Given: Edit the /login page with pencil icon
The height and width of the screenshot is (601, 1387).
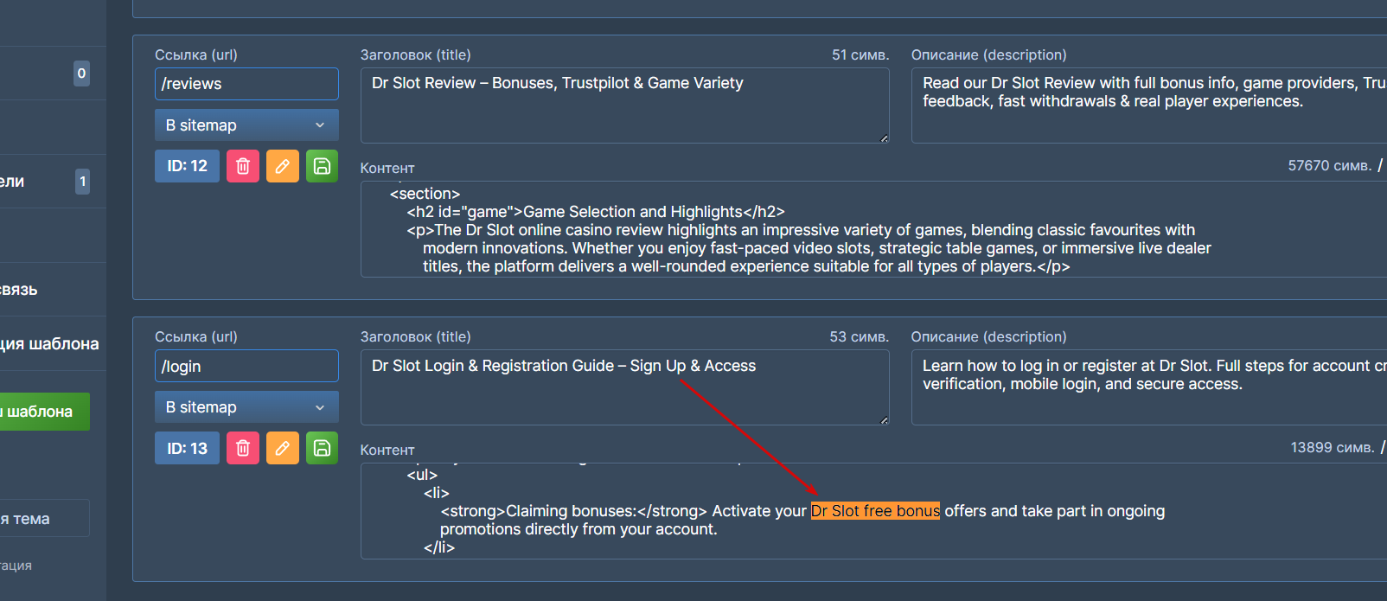Looking at the screenshot, I should 283,448.
